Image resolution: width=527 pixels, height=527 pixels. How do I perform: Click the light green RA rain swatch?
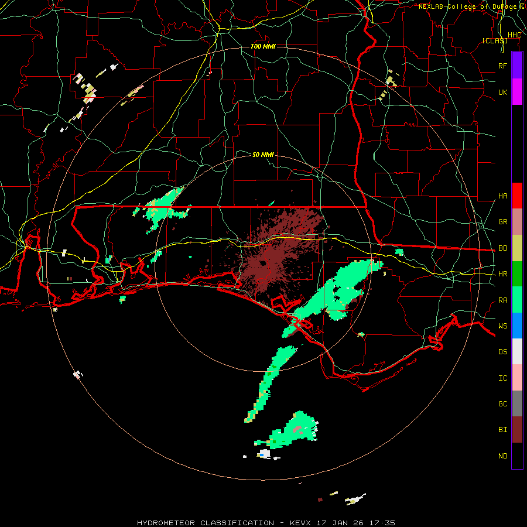(x=517, y=300)
